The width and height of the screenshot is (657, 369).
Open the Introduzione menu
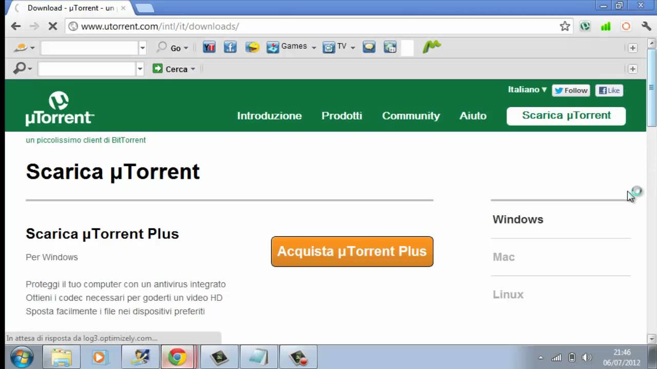269,116
